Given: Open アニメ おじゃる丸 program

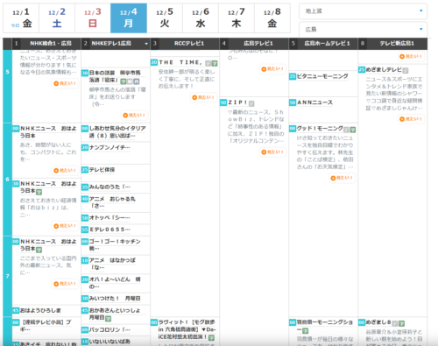Looking at the screenshot, I should (112, 202).
